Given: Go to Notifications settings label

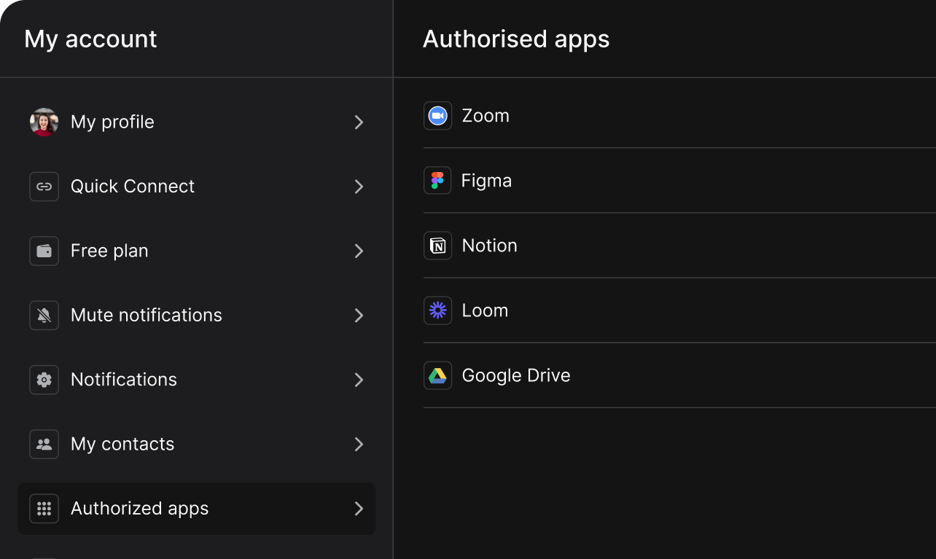Looking at the screenshot, I should pos(124,380).
